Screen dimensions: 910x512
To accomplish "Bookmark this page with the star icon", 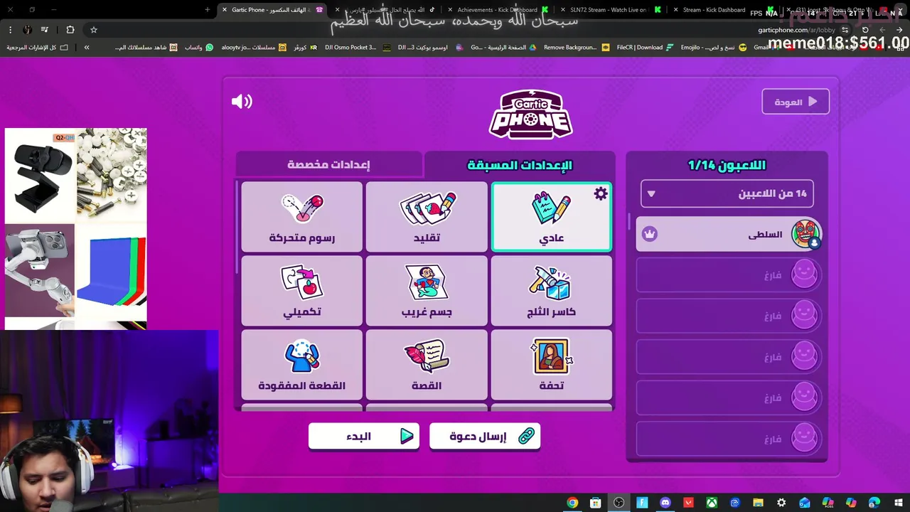I will point(93,30).
